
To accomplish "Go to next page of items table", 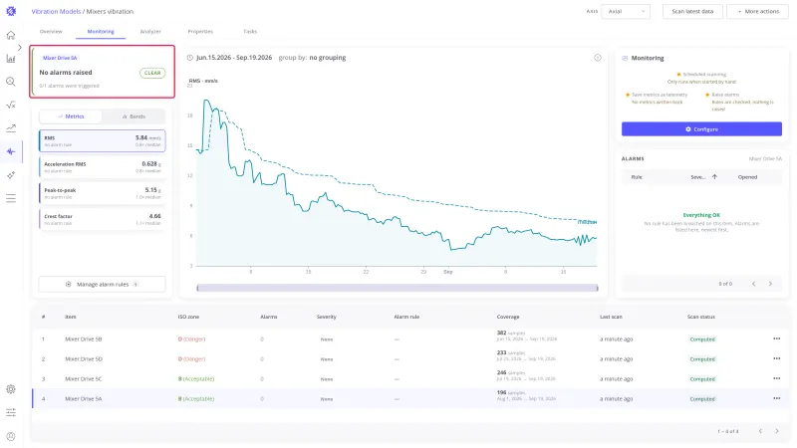I will [777, 431].
